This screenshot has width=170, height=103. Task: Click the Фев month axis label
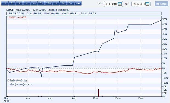28,98
